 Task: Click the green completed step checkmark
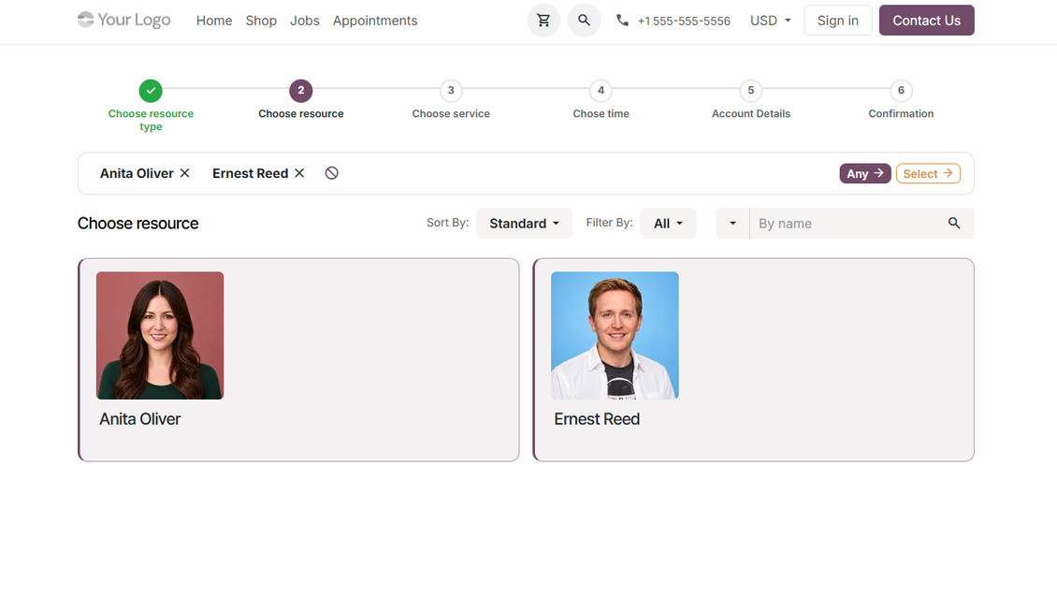click(151, 91)
